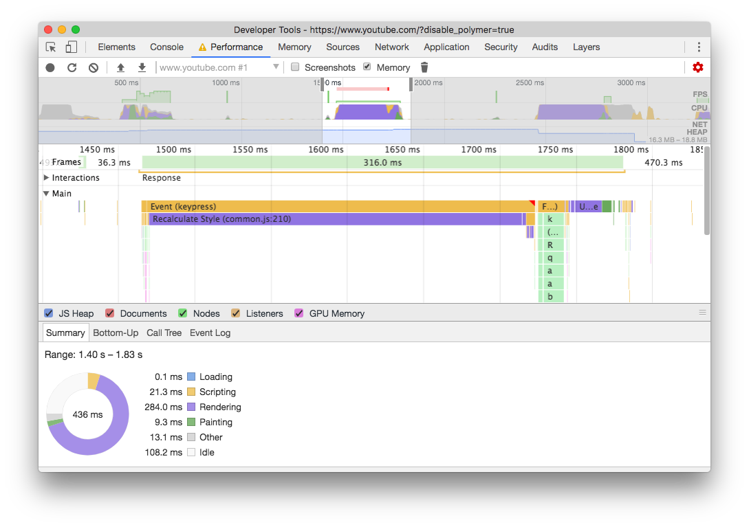The width and height of the screenshot is (749, 527).
Task: Toggle the Listeners checkbox
Action: click(x=235, y=313)
